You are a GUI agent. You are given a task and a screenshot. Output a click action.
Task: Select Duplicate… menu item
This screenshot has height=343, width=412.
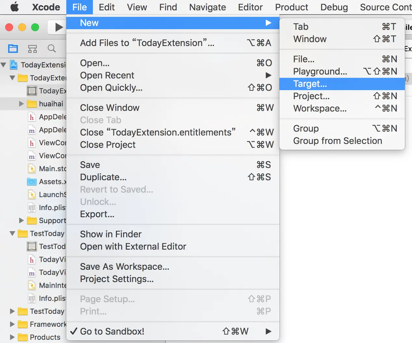coord(173,177)
